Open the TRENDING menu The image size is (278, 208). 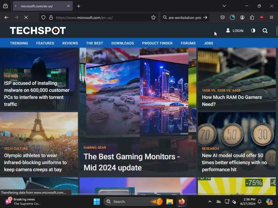pos(19,43)
